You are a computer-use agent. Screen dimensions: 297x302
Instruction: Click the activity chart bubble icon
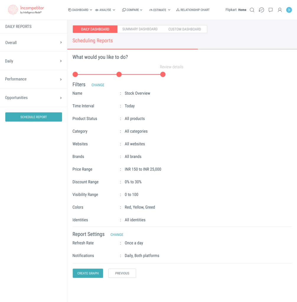click(x=261, y=10)
